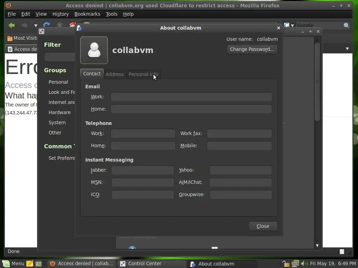Screen dimensions: 358x268
Task: Click the Work fax field
Action: (x=239, y=133)
